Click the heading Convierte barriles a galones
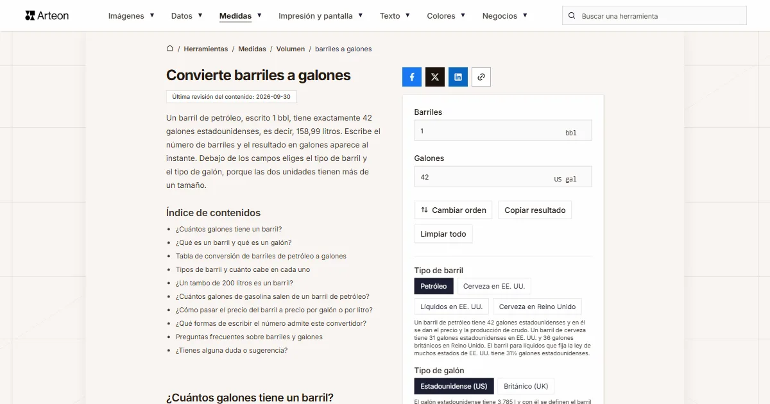This screenshot has height=404, width=770. point(259,75)
